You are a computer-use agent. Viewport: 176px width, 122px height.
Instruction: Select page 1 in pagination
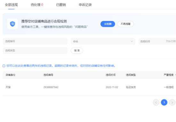[x=164, y=102]
